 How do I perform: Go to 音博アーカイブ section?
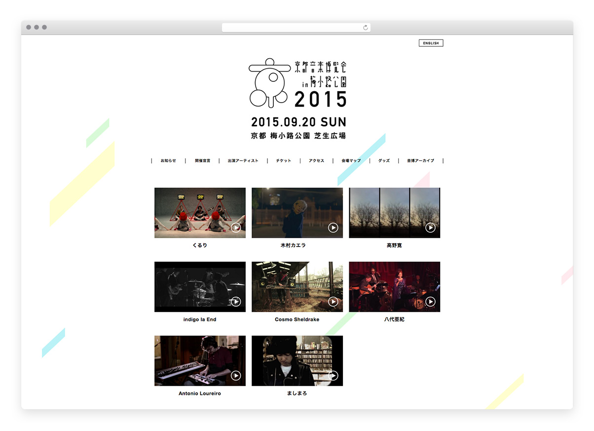[x=420, y=161]
